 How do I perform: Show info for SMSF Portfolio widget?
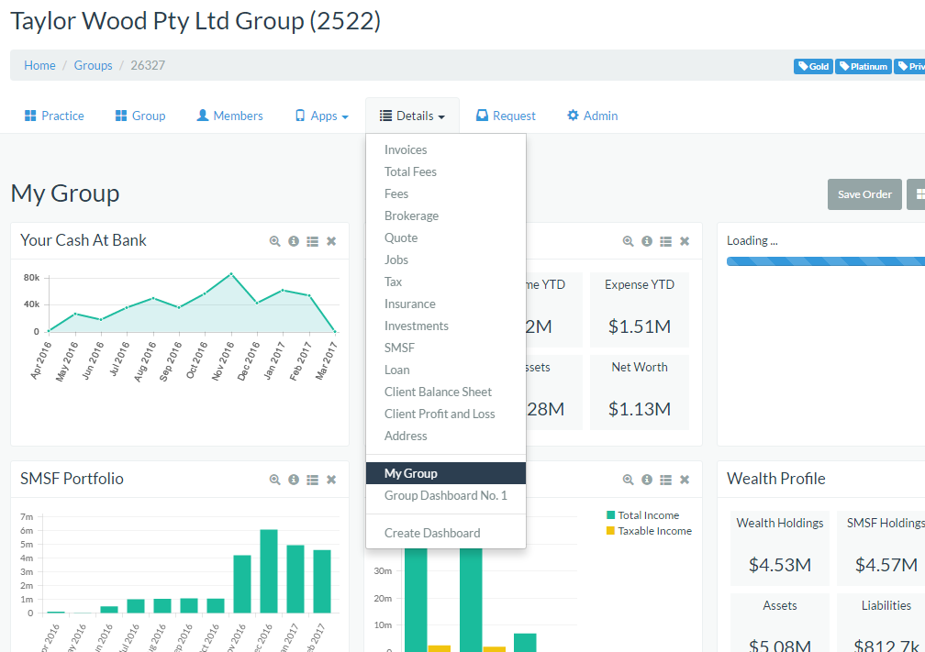click(x=294, y=480)
